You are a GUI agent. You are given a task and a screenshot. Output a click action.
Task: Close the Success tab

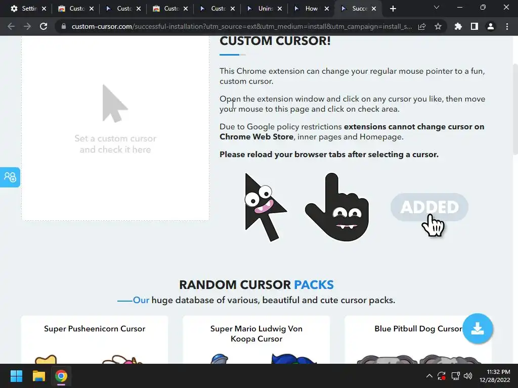tap(374, 9)
